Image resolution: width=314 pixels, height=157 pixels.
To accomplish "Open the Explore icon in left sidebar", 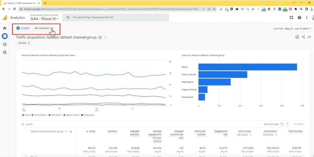I will tap(5, 44).
